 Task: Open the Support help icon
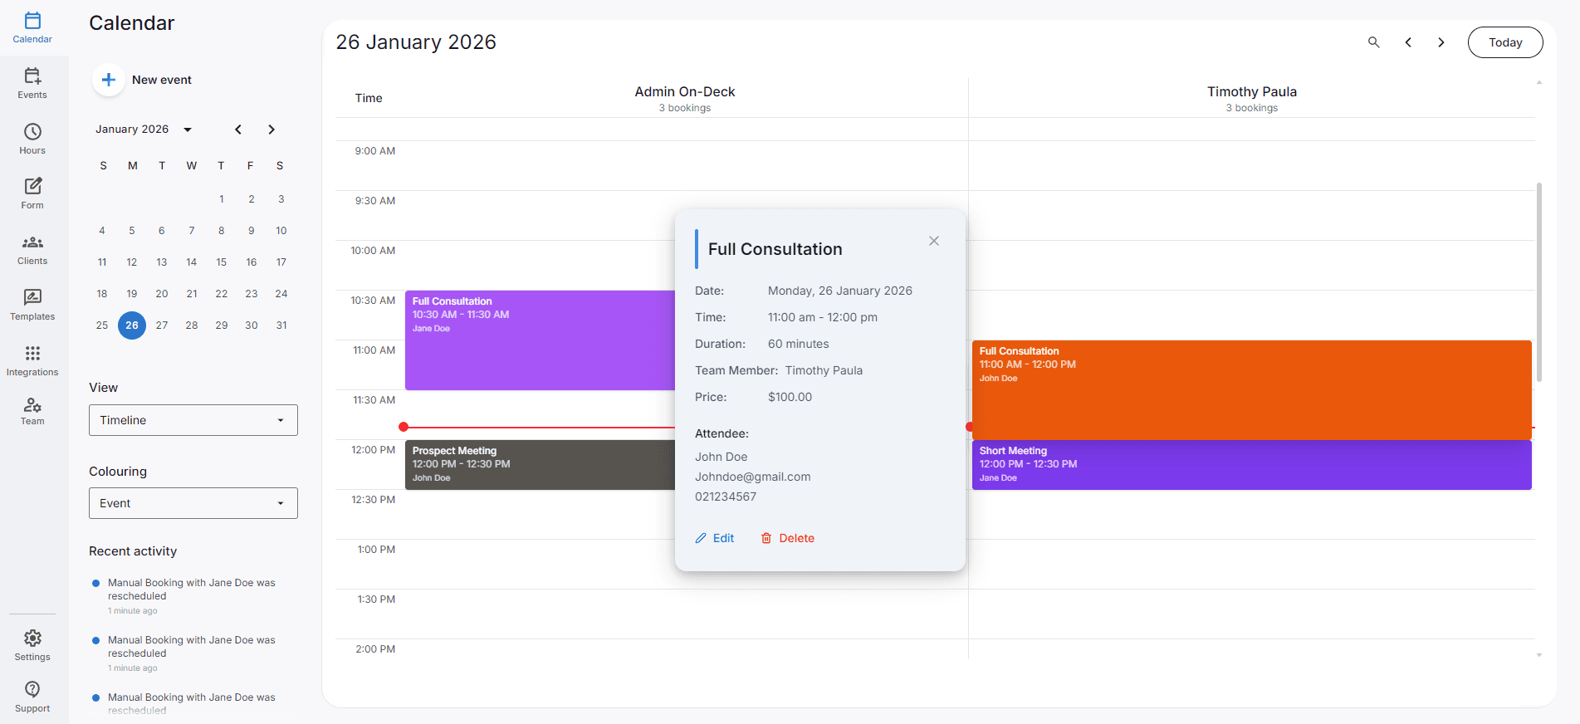[32, 689]
